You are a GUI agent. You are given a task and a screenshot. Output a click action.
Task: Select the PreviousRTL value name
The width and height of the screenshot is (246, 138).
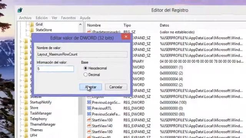pyautogui.click(x=102, y=108)
